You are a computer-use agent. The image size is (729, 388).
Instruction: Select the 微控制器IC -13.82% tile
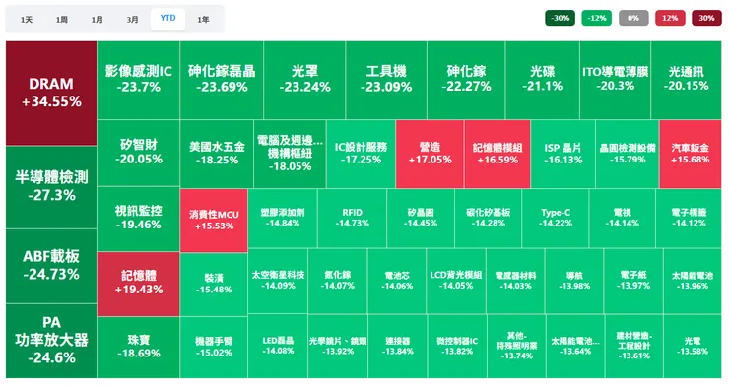pos(457,346)
